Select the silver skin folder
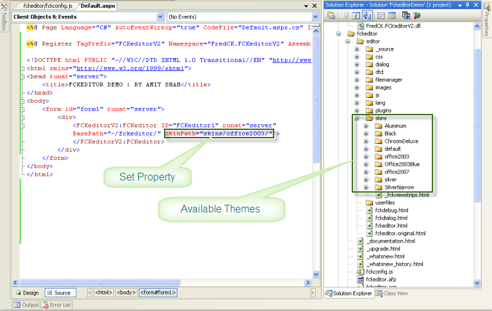Screen dimensions: 492x311 [390, 180]
